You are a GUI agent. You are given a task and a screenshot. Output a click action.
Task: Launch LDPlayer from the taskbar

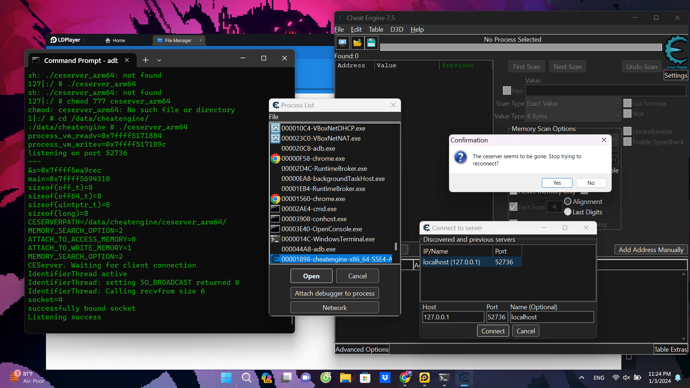(x=424, y=378)
